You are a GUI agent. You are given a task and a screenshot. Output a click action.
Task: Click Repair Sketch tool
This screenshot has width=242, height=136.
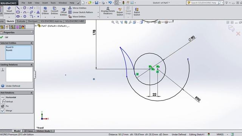(x=120, y=12)
